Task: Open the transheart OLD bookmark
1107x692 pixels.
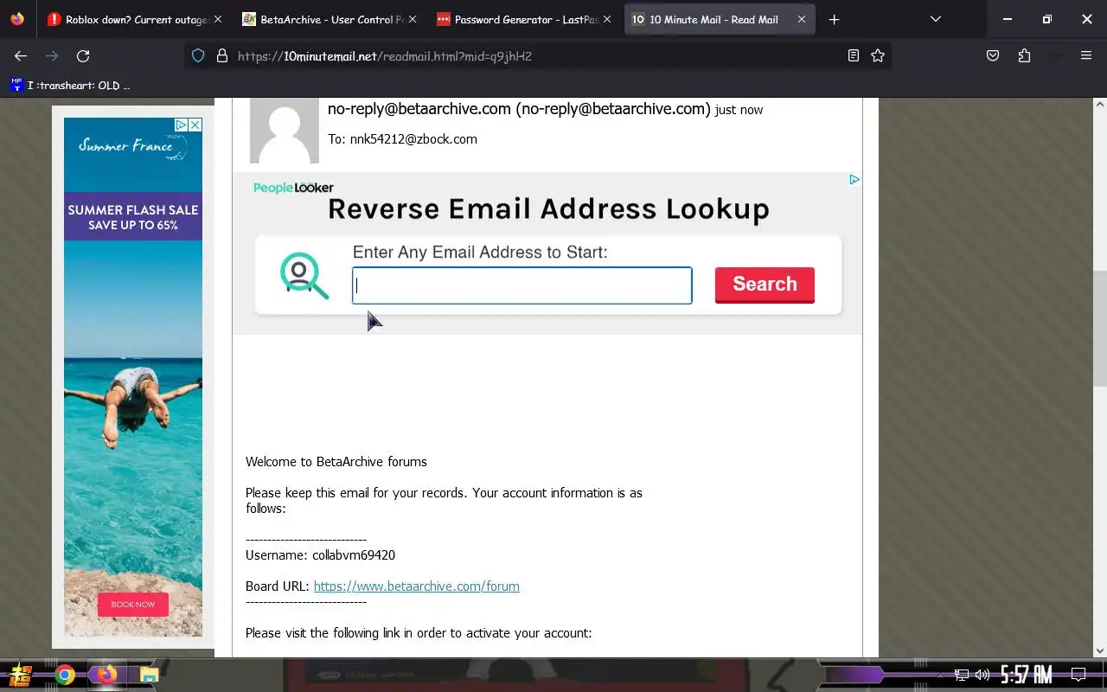Action: [70, 85]
